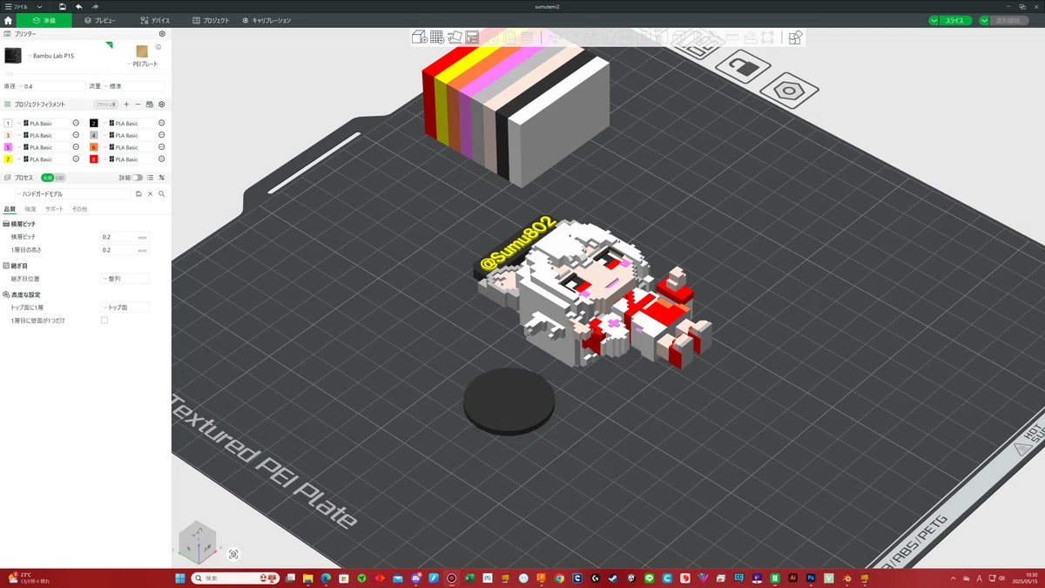This screenshot has height=588, width=1045.
Task: Click the green スライス button
Action: coord(955,20)
